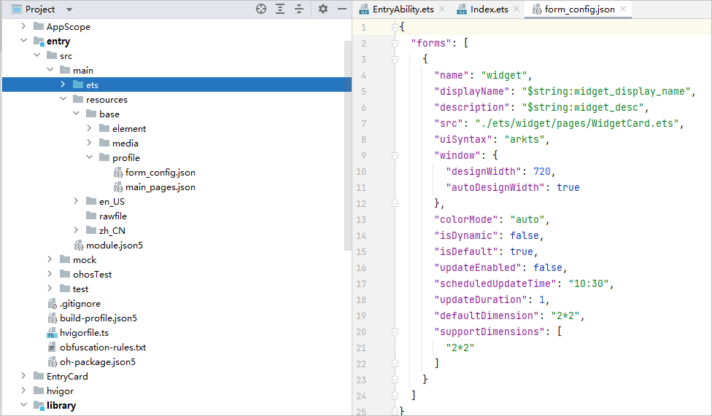Collapse the src folder
712x416 pixels.
(x=36, y=55)
